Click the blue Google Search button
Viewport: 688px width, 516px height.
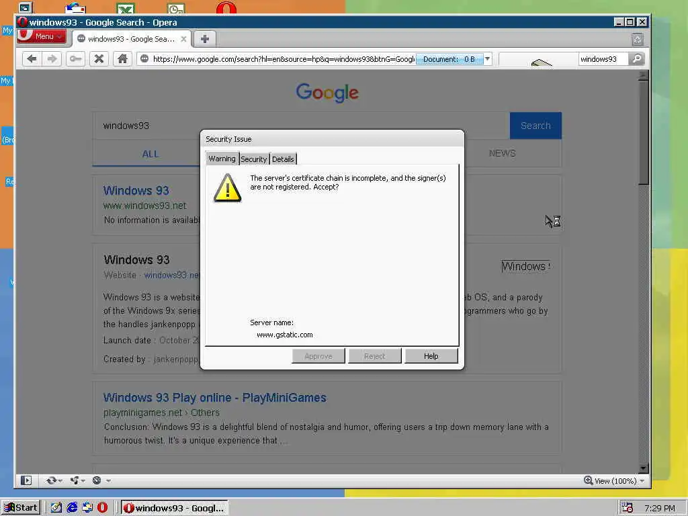point(535,126)
